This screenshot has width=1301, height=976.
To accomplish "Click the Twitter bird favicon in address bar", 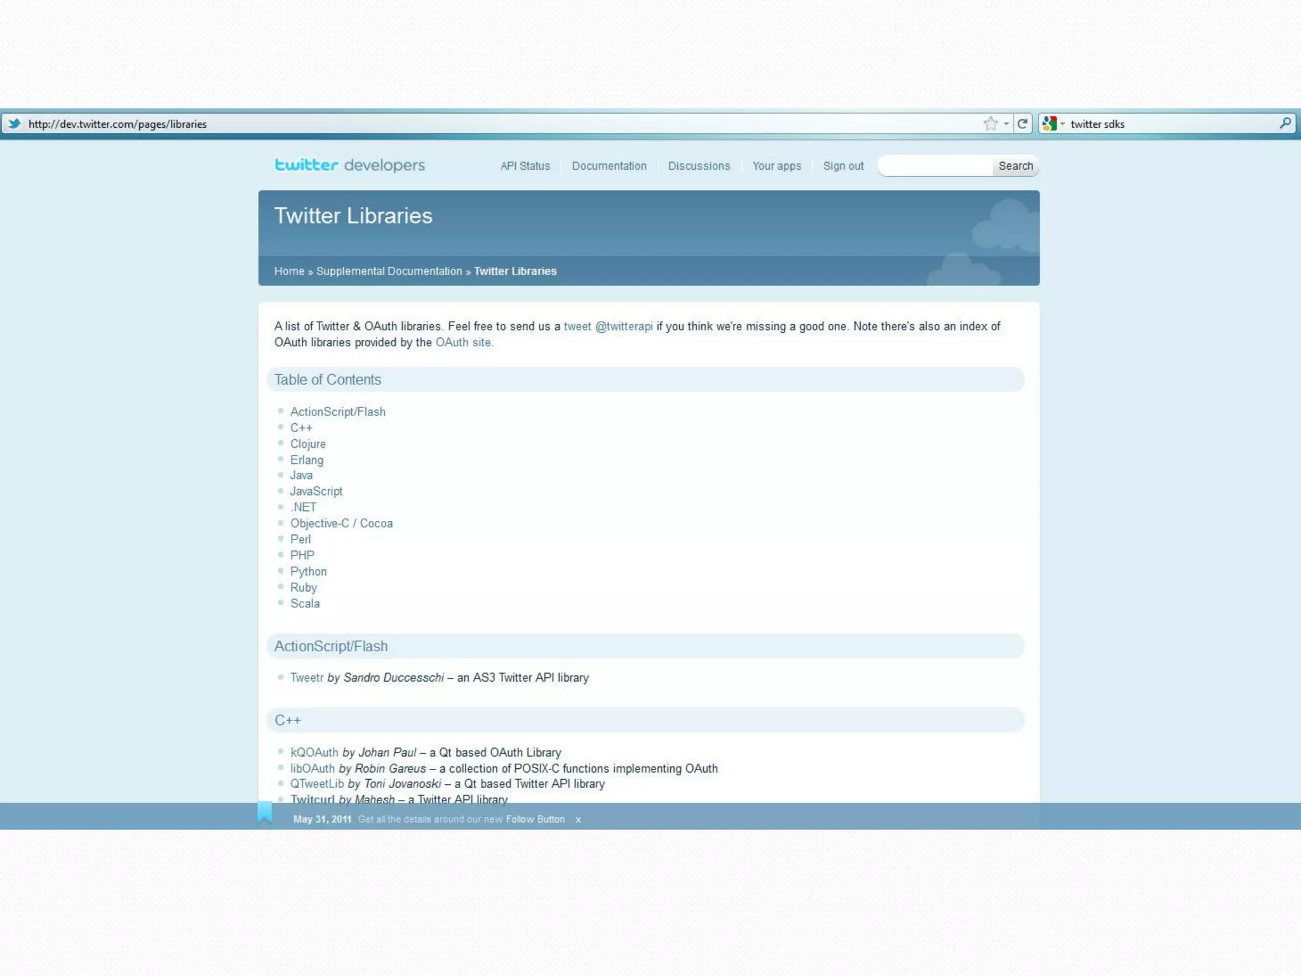I will [14, 124].
